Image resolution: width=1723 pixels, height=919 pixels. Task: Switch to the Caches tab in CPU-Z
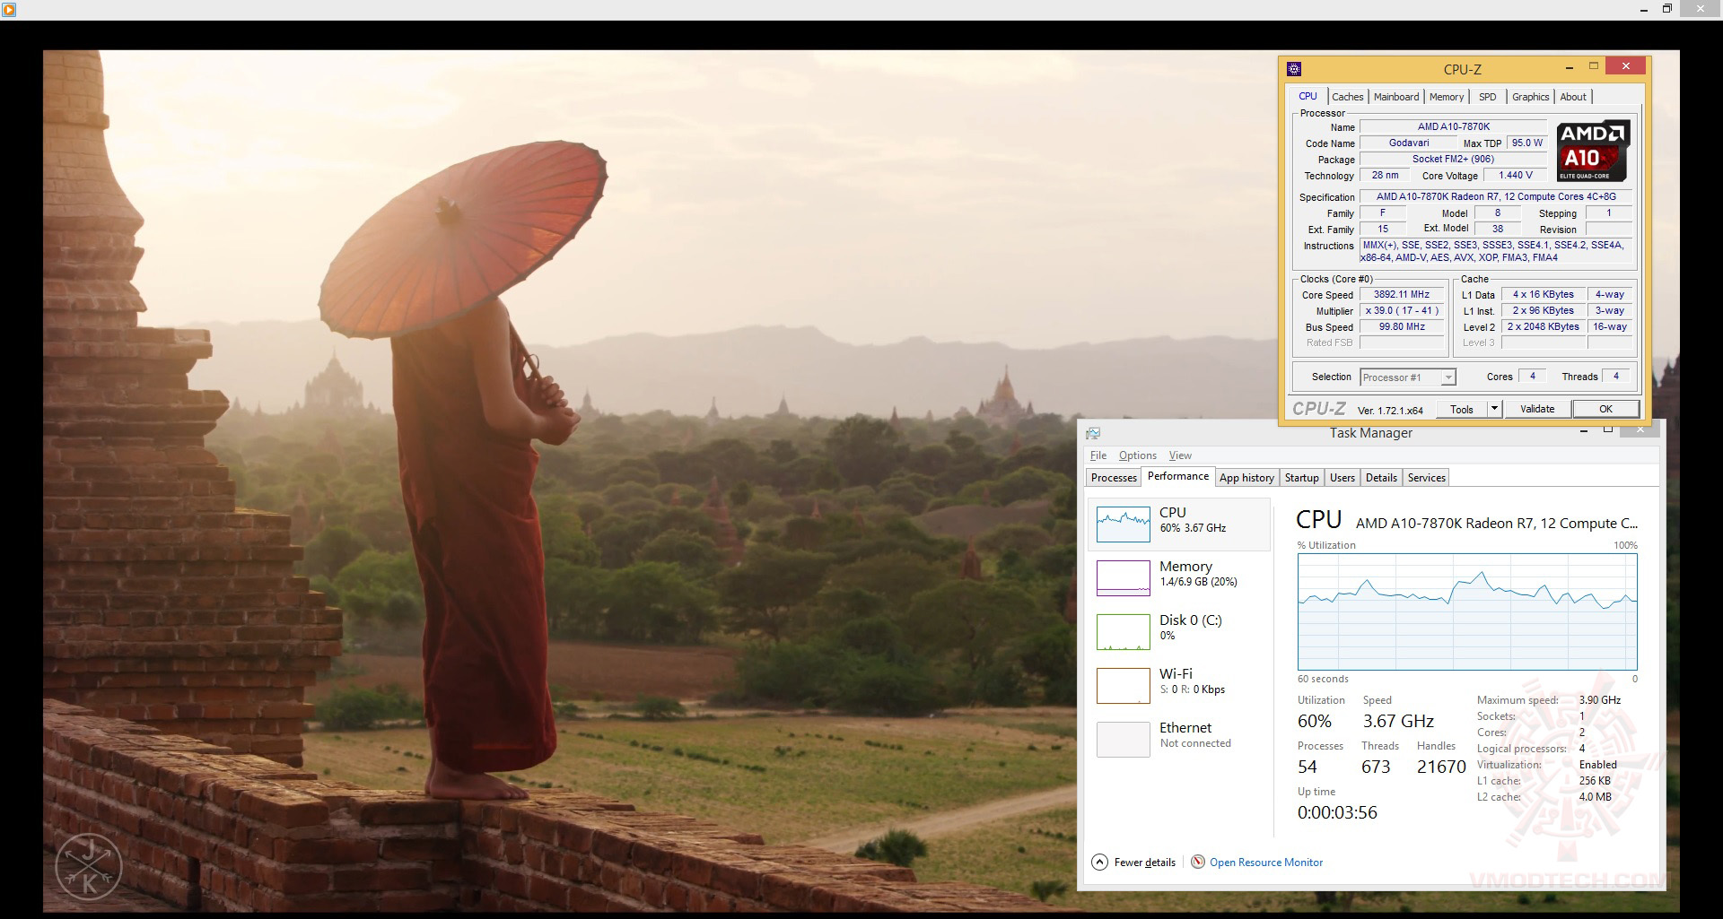point(1347,97)
